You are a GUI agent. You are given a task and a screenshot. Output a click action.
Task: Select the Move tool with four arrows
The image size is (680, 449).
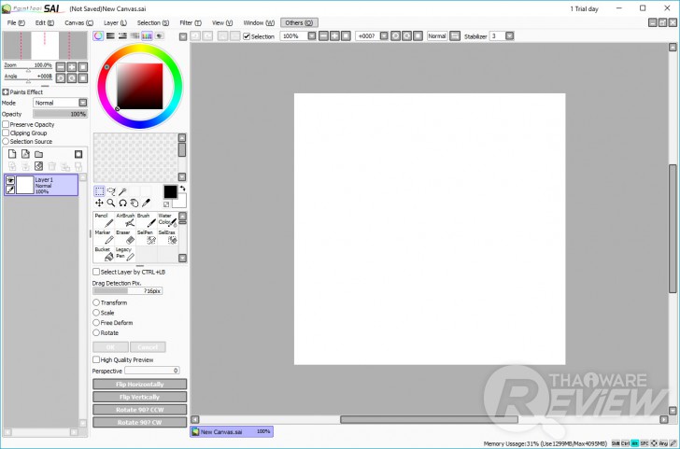[99, 203]
